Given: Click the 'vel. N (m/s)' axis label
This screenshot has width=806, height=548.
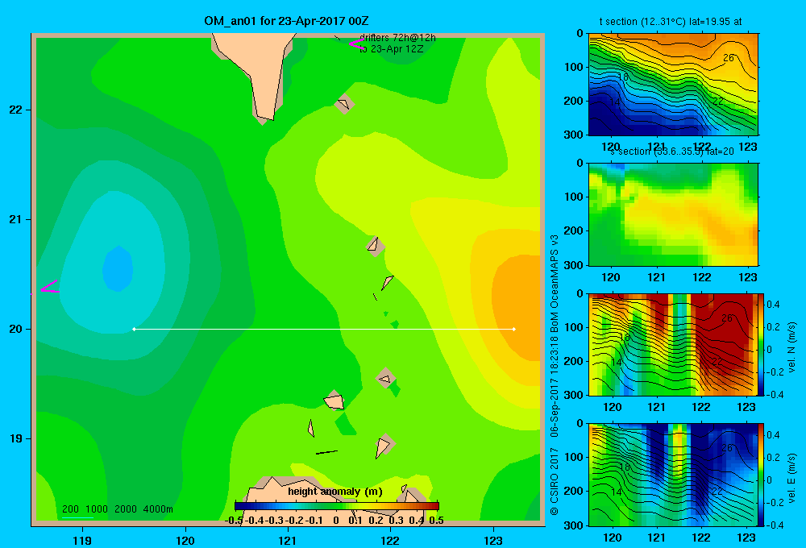Looking at the screenshot, I should pos(791,347).
